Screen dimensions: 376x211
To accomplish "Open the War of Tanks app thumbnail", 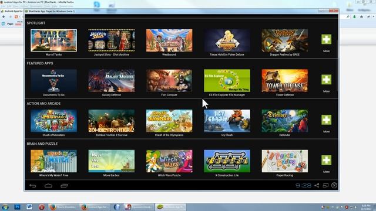I will click(53, 40).
